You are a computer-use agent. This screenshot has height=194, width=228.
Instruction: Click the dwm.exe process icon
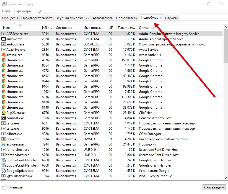[4, 139]
